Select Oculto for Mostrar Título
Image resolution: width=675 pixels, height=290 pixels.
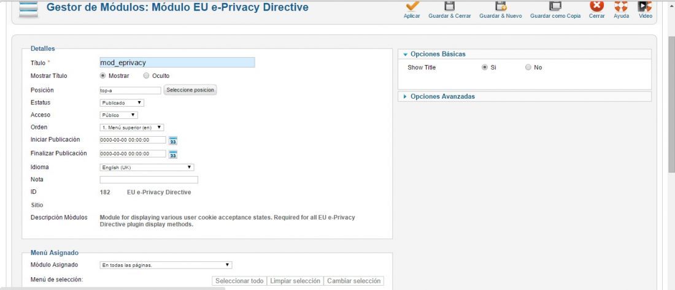(x=147, y=76)
